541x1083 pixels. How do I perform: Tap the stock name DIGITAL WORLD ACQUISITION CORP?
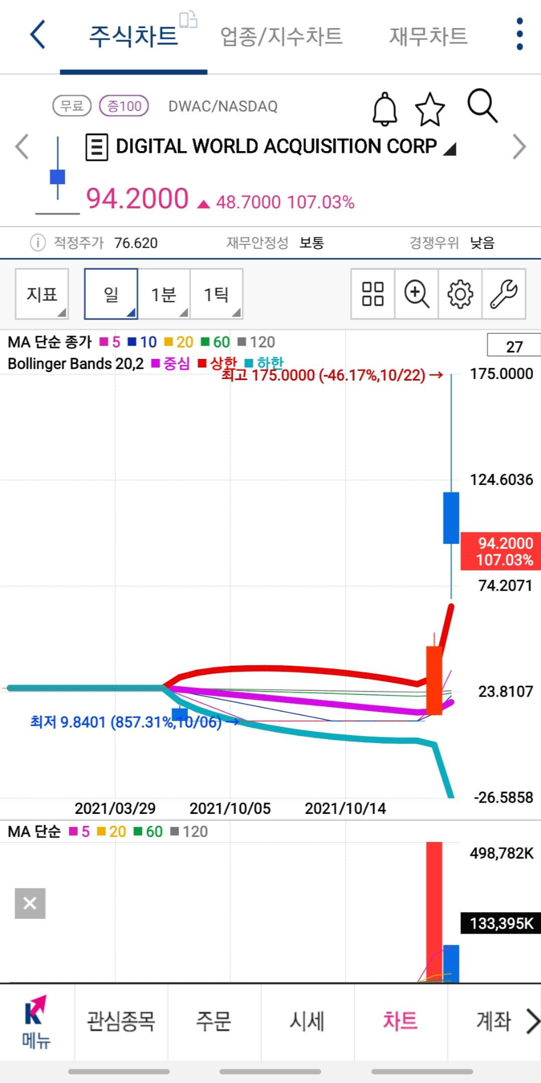tap(276, 147)
